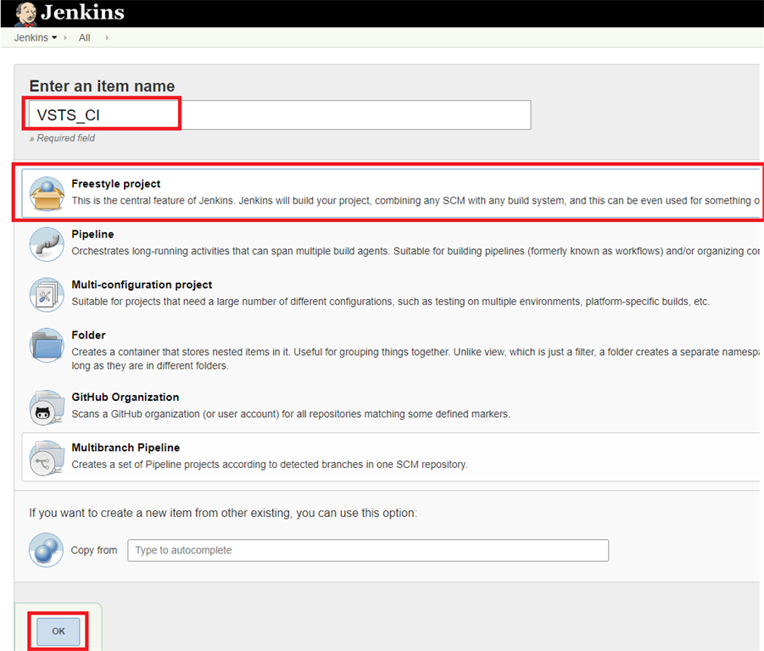Click the OK button
Screen dimensions: 764x651
click(59, 632)
